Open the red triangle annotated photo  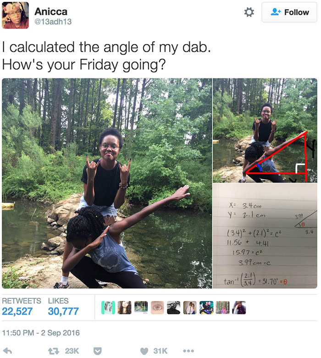(265, 130)
